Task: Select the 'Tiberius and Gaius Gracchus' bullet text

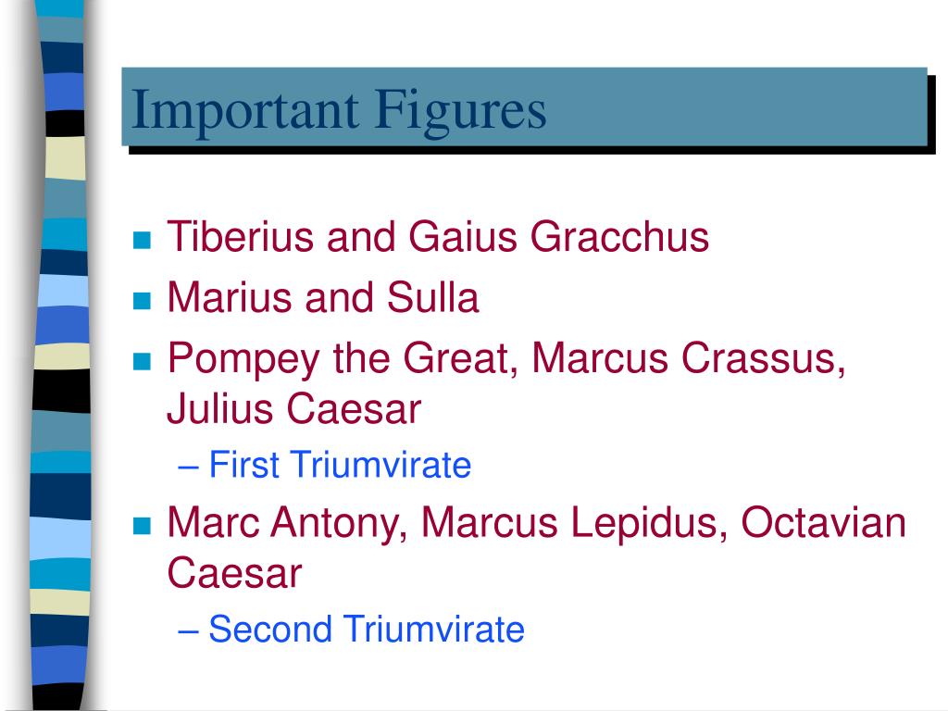Action: click(x=438, y=236)
